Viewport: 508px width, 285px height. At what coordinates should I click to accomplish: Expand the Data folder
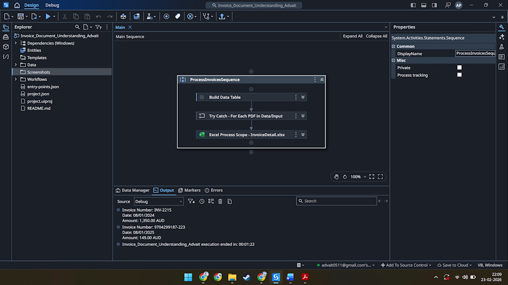click(16, 64)
